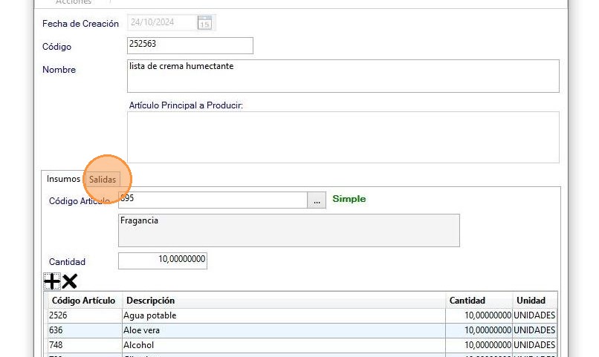Click the Fragancia description box

click(288, 230)
